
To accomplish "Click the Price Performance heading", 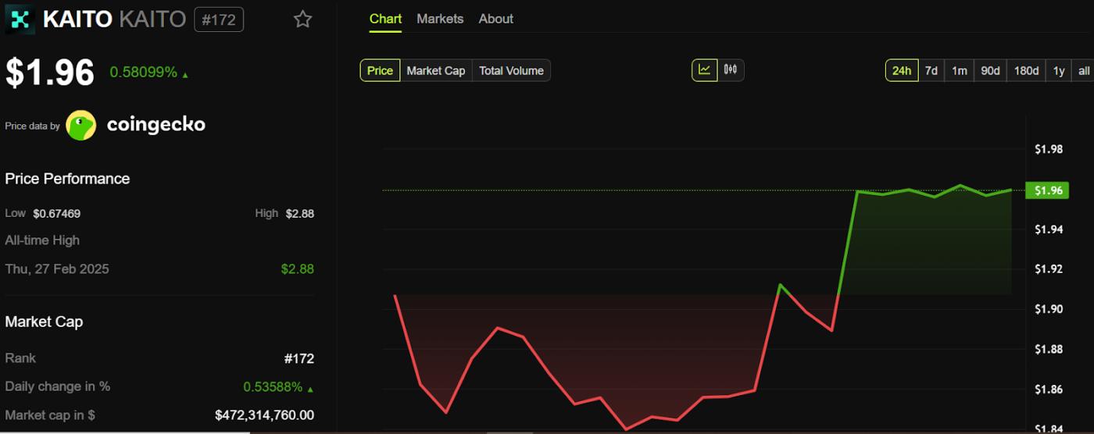I will 67,179.
